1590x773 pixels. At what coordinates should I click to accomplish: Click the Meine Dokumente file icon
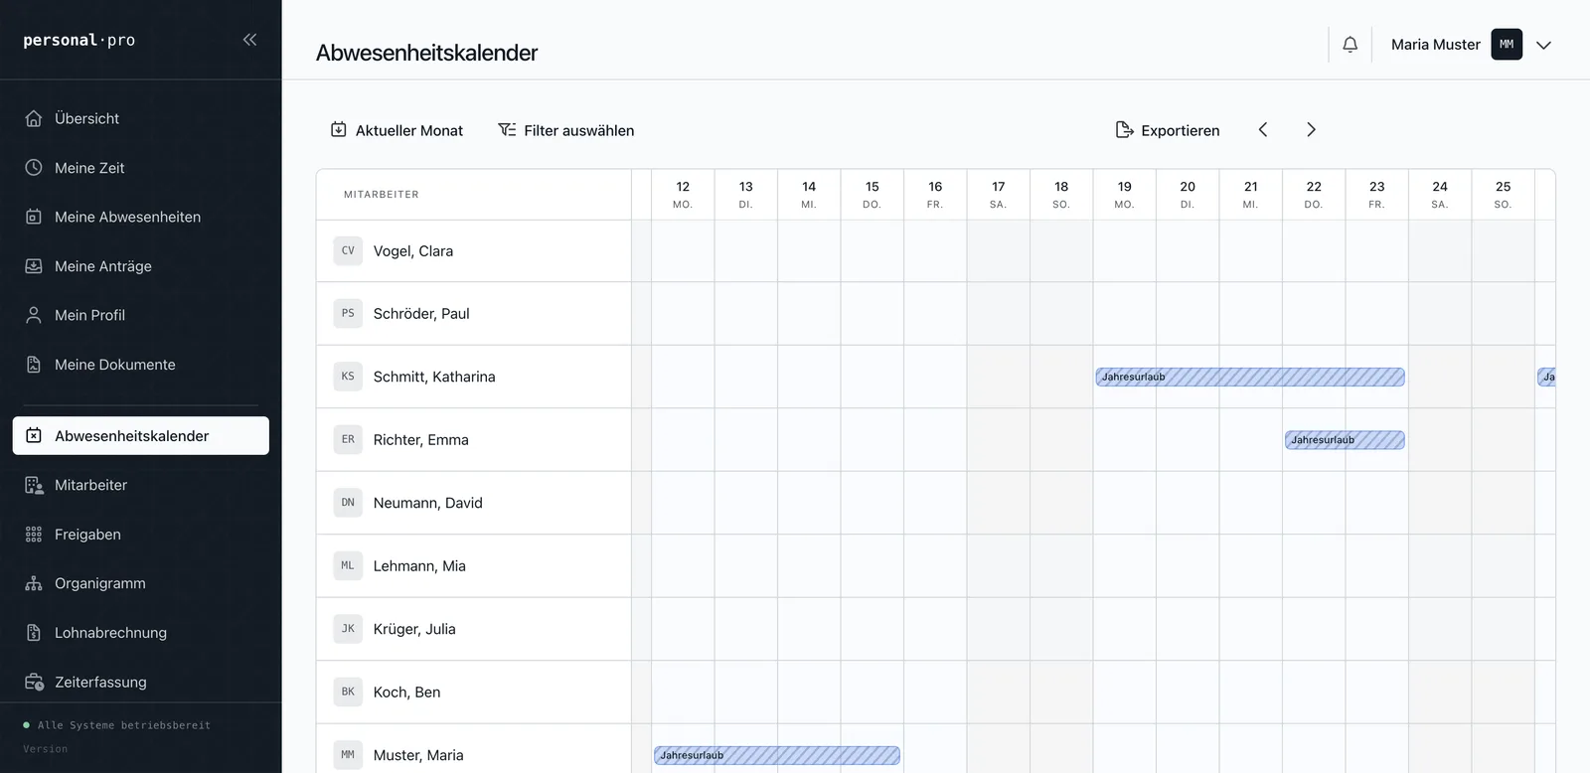[34, 365]
